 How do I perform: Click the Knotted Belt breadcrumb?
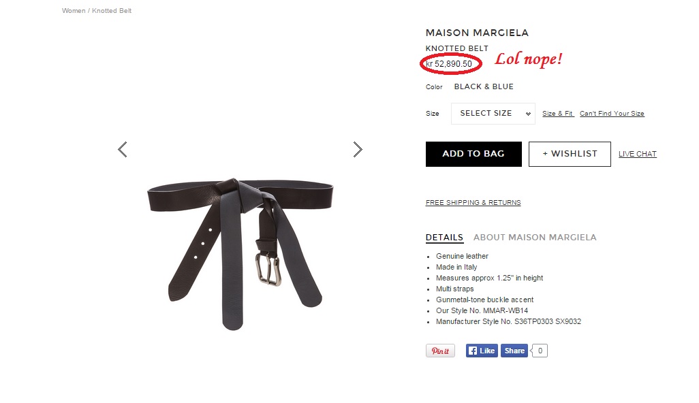(112, 11)
